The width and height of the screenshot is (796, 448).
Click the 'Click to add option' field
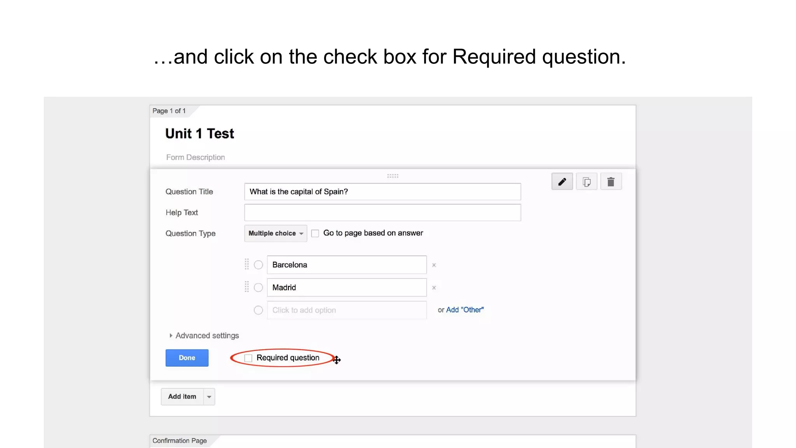pos(347,310)
